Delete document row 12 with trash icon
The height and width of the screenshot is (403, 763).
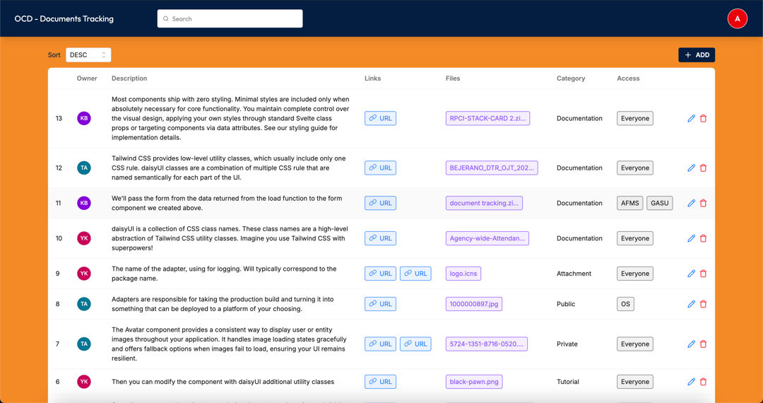(x=703, y=168)
